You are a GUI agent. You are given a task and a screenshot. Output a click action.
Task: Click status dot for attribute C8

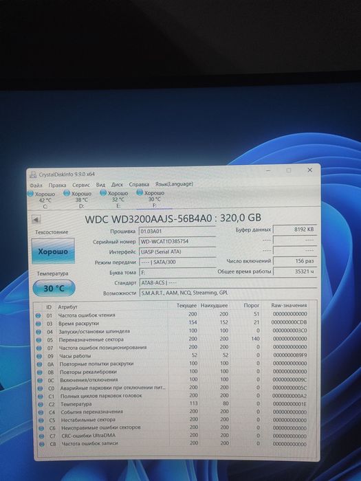[42, 444]
